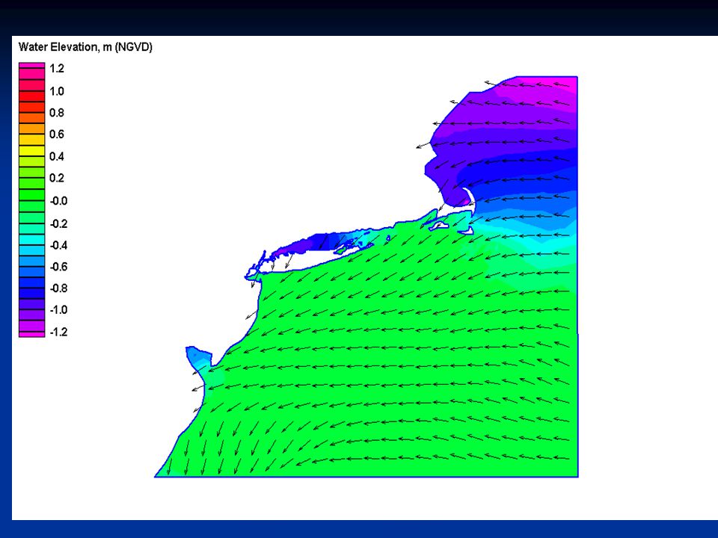Click the 0.4 legend value label
Viewport: 718px width, 538px height.
[x=57, y=156]
